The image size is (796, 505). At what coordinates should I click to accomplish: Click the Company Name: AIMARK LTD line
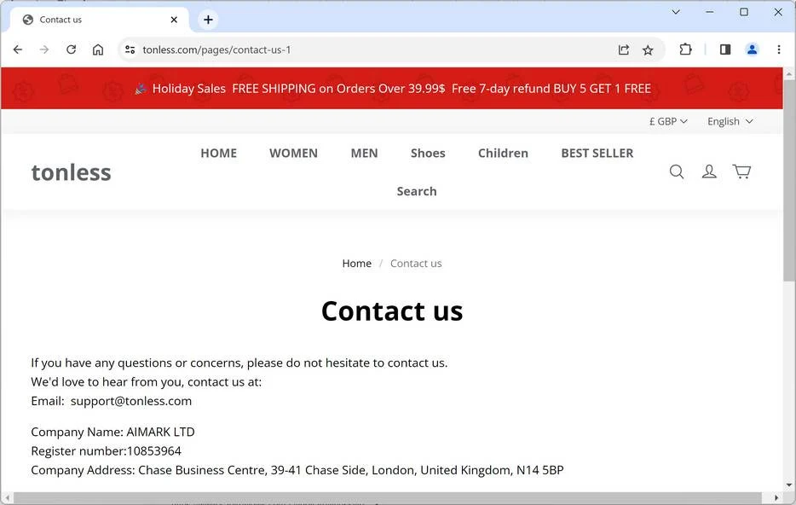coord(112,432)
